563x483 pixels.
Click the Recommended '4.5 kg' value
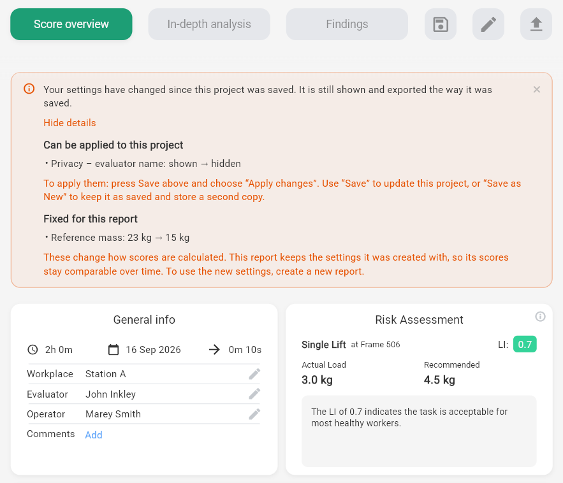pyautogui.click(x=439, y=380)
